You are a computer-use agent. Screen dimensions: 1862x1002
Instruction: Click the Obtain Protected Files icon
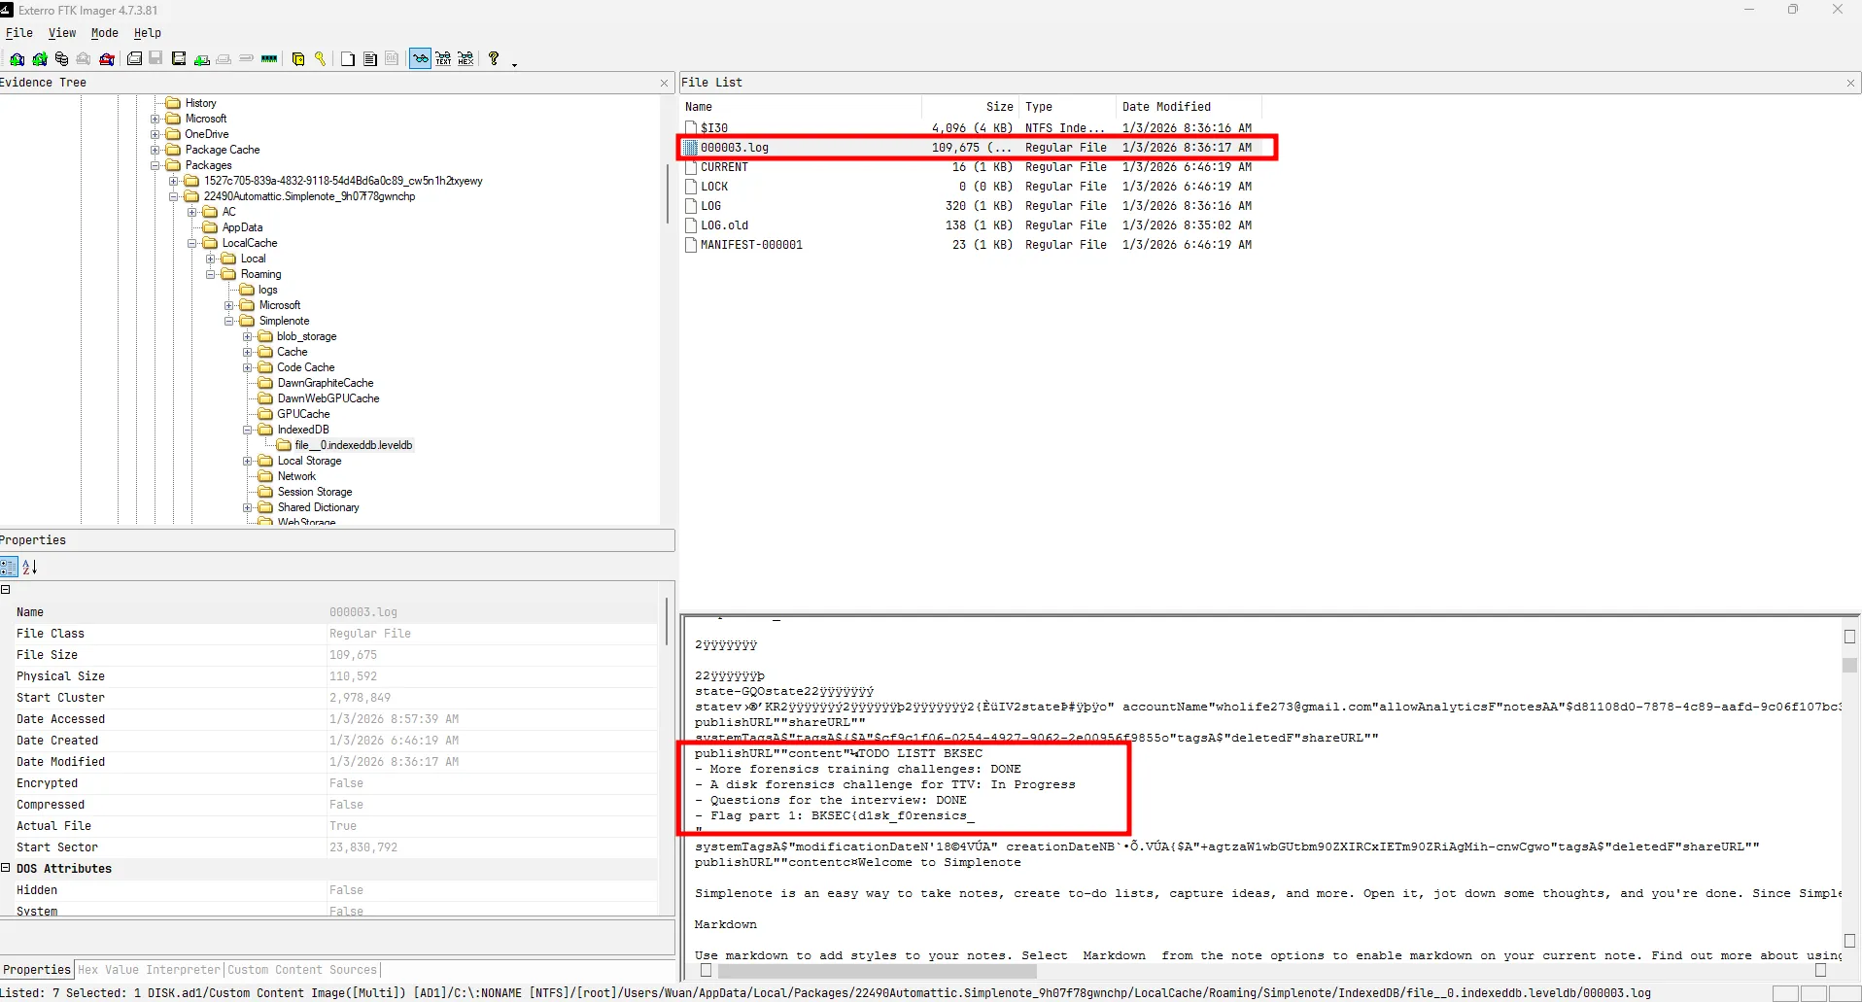pos(297,59)
